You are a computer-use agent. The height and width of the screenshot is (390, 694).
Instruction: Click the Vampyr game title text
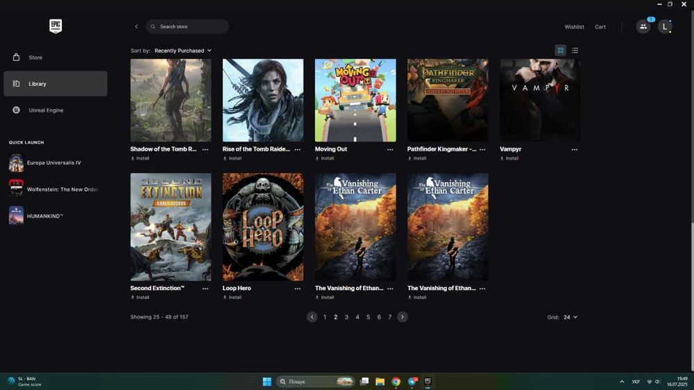click(510, 149)
